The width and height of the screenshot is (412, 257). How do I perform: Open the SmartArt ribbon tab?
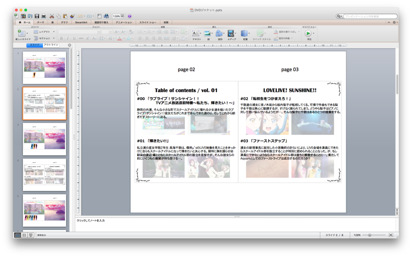click(x=81, y=22)
